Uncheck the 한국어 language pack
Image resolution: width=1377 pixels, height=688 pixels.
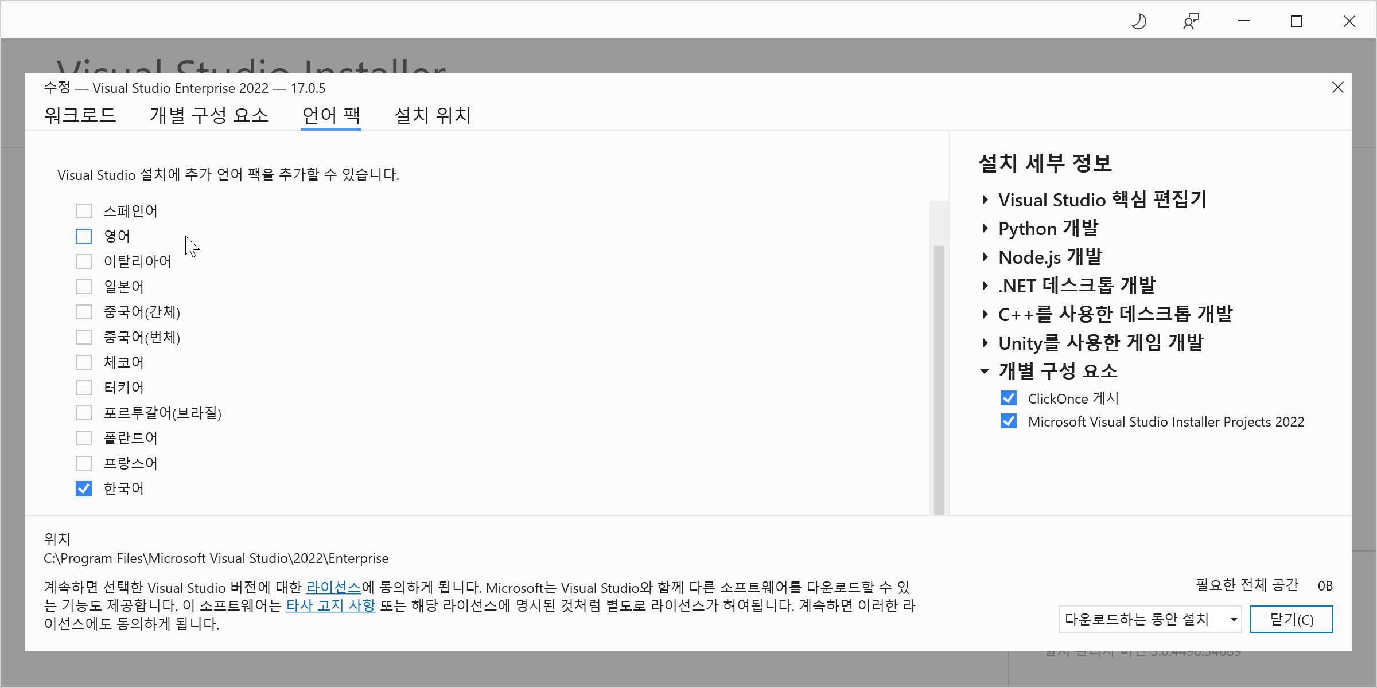coord(84,488)
